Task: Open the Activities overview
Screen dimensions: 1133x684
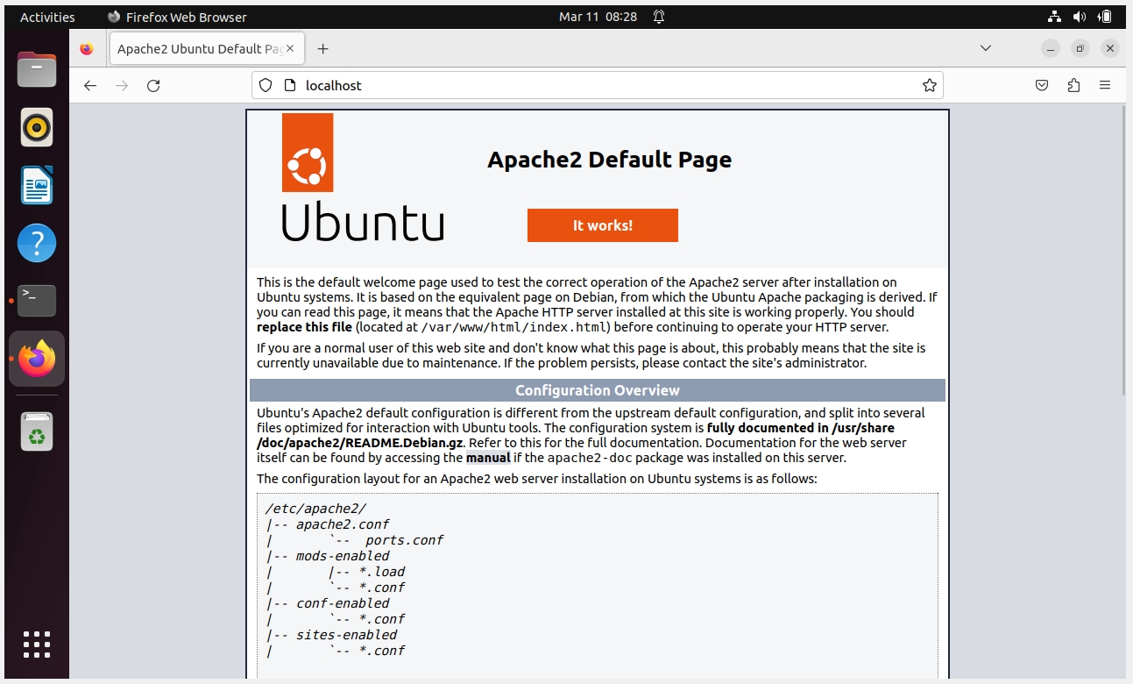Action: [x=47, y=17]
